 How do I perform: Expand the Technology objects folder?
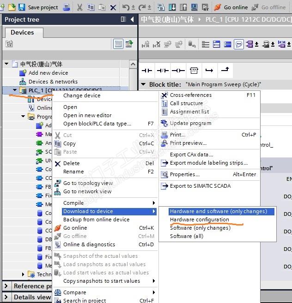(23, 274)
